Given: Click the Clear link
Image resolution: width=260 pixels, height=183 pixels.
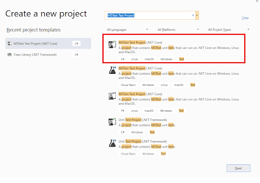Looking at the screenshot, I should point(245,18).
